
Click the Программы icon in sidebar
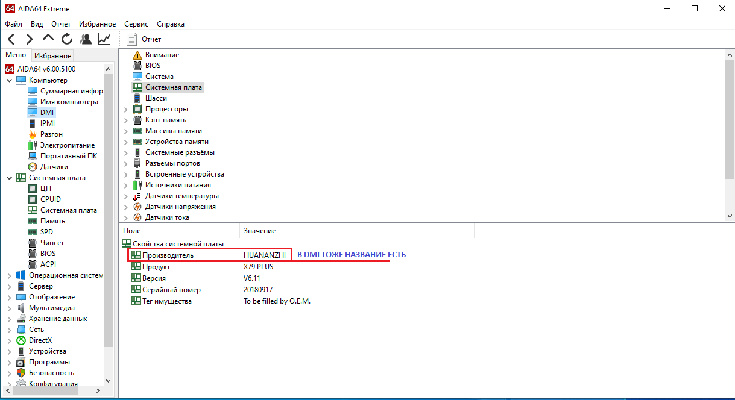click(x=21, y=362)
